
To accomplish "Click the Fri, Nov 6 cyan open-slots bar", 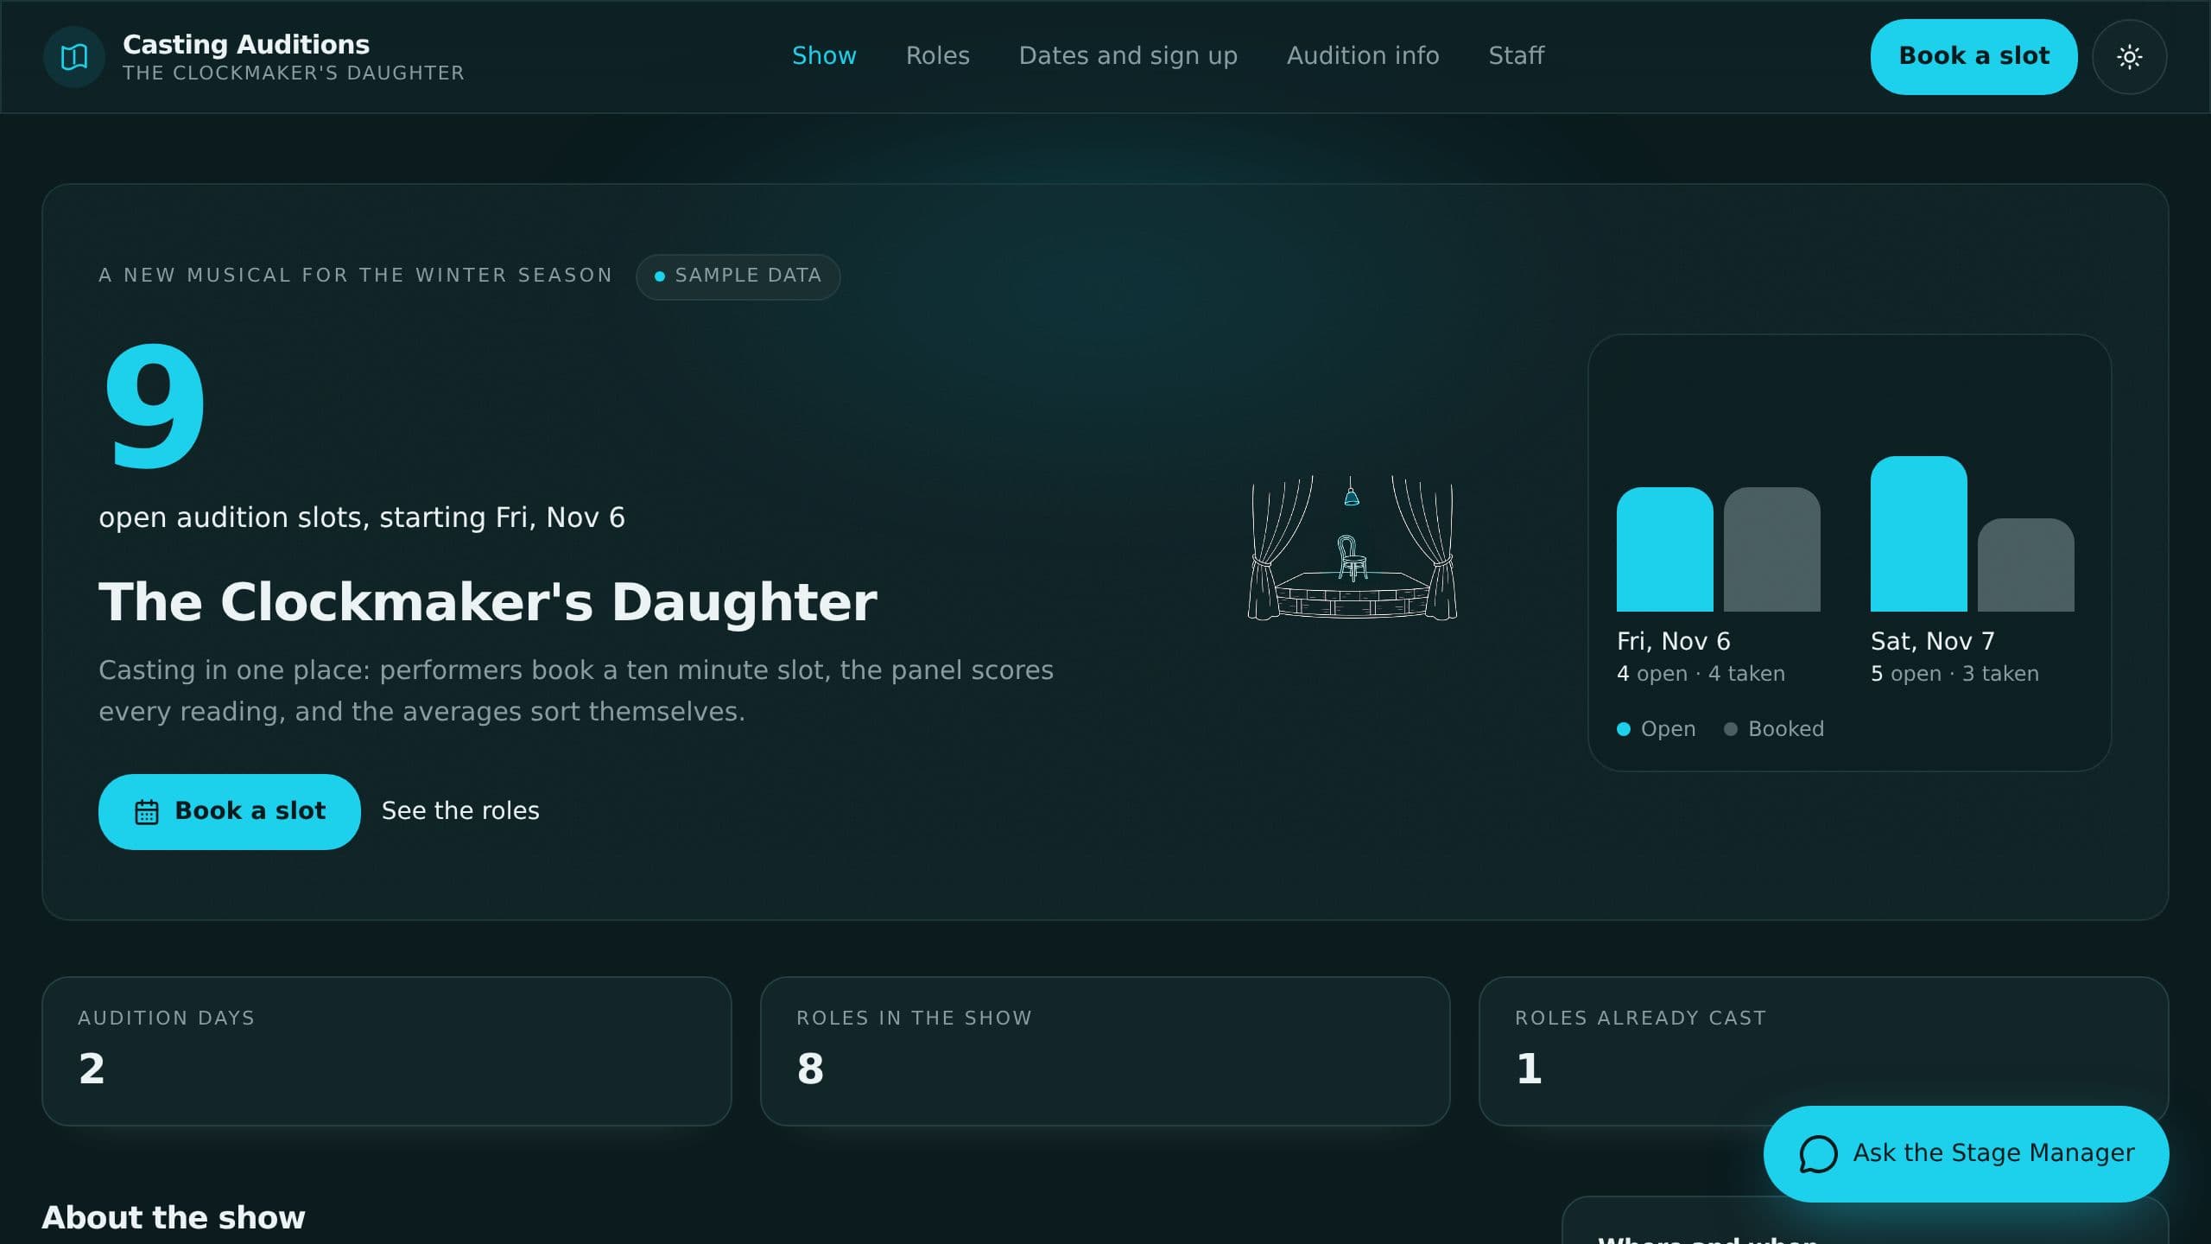I will click(x=1664, y=549).
